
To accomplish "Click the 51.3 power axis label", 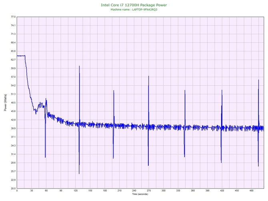I will click(x=13, y=94).
